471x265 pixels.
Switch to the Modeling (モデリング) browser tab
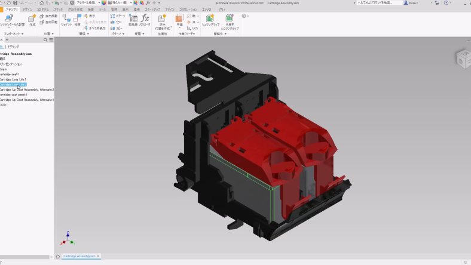[13, 47]
